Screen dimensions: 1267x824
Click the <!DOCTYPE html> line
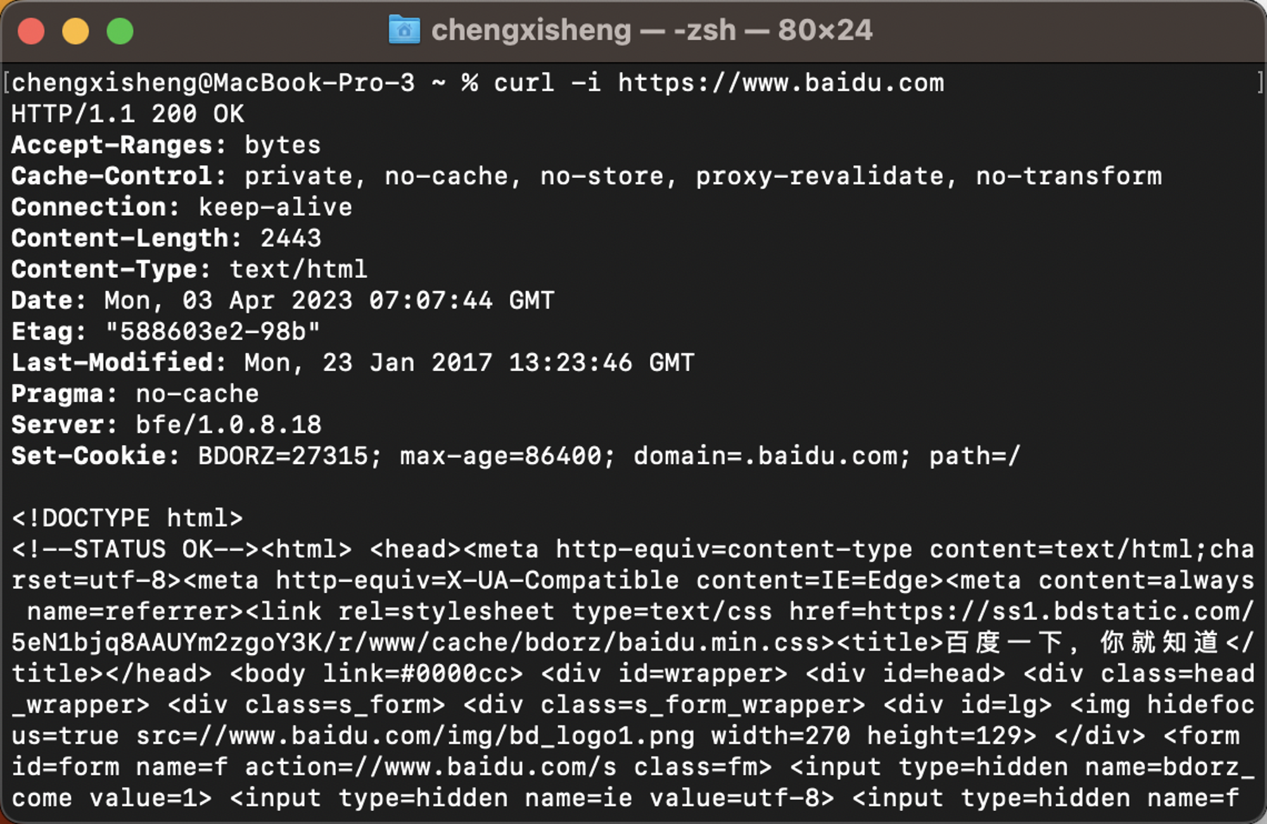pos(127,518)
